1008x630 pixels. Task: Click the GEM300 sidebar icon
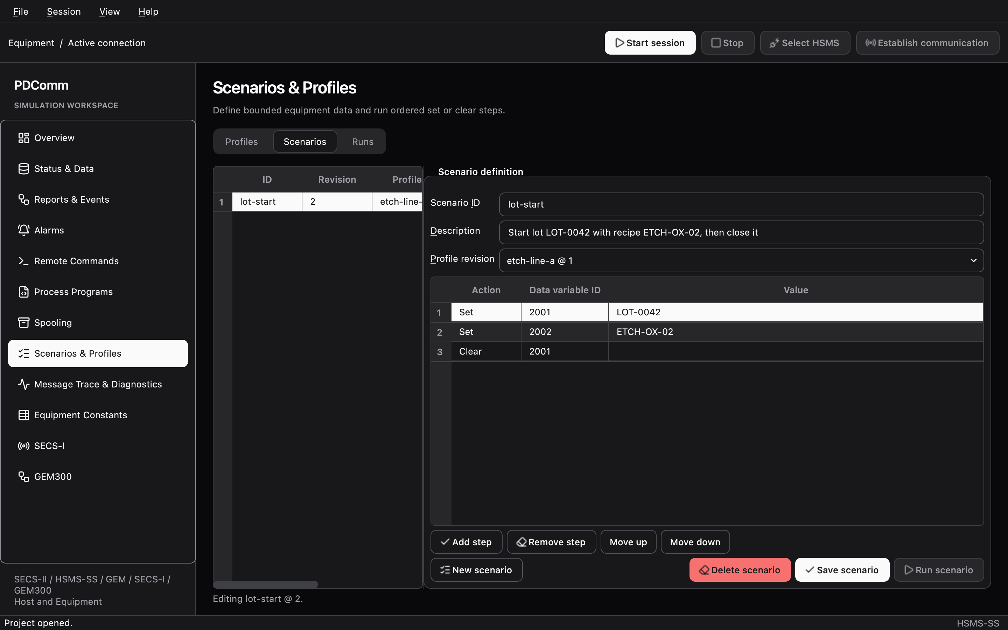coord(24,477)
